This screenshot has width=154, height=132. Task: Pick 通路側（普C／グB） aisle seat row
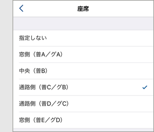83,87
